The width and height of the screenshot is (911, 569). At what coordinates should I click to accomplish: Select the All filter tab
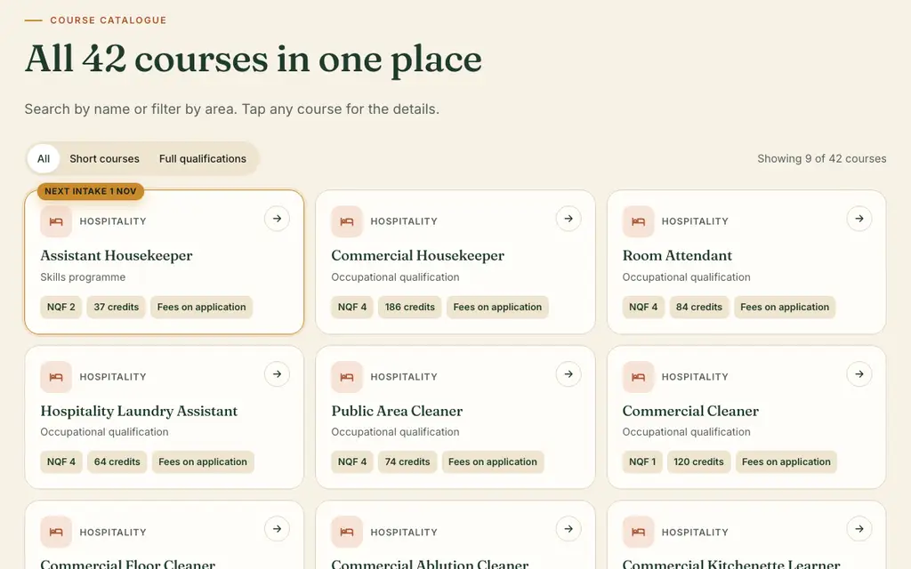pos(44,158)
